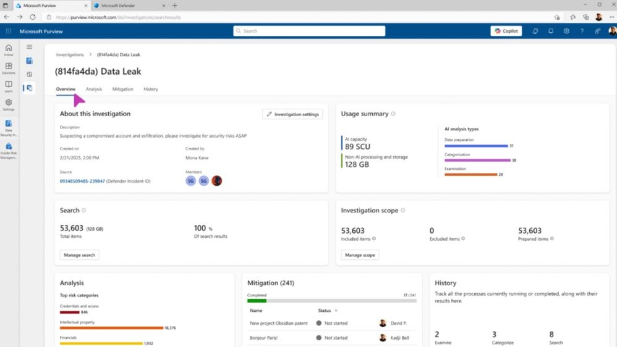Sort the mitigation list by Status arrow

[x=336, y=311]
